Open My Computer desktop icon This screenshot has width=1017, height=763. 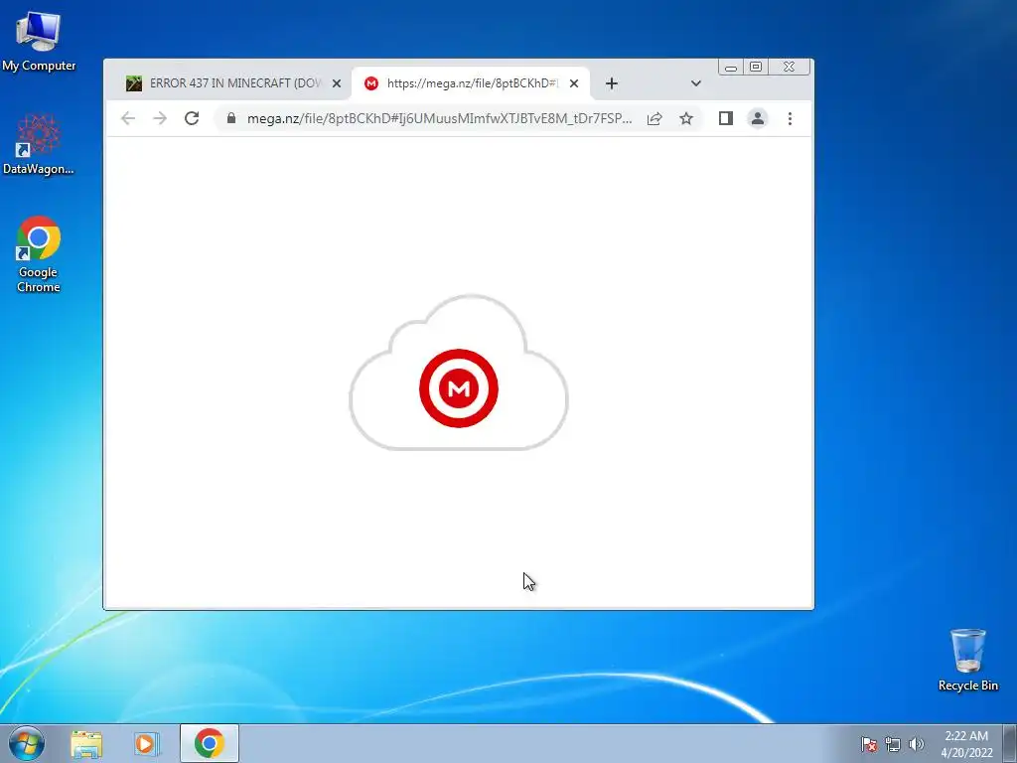pos(39,41)
